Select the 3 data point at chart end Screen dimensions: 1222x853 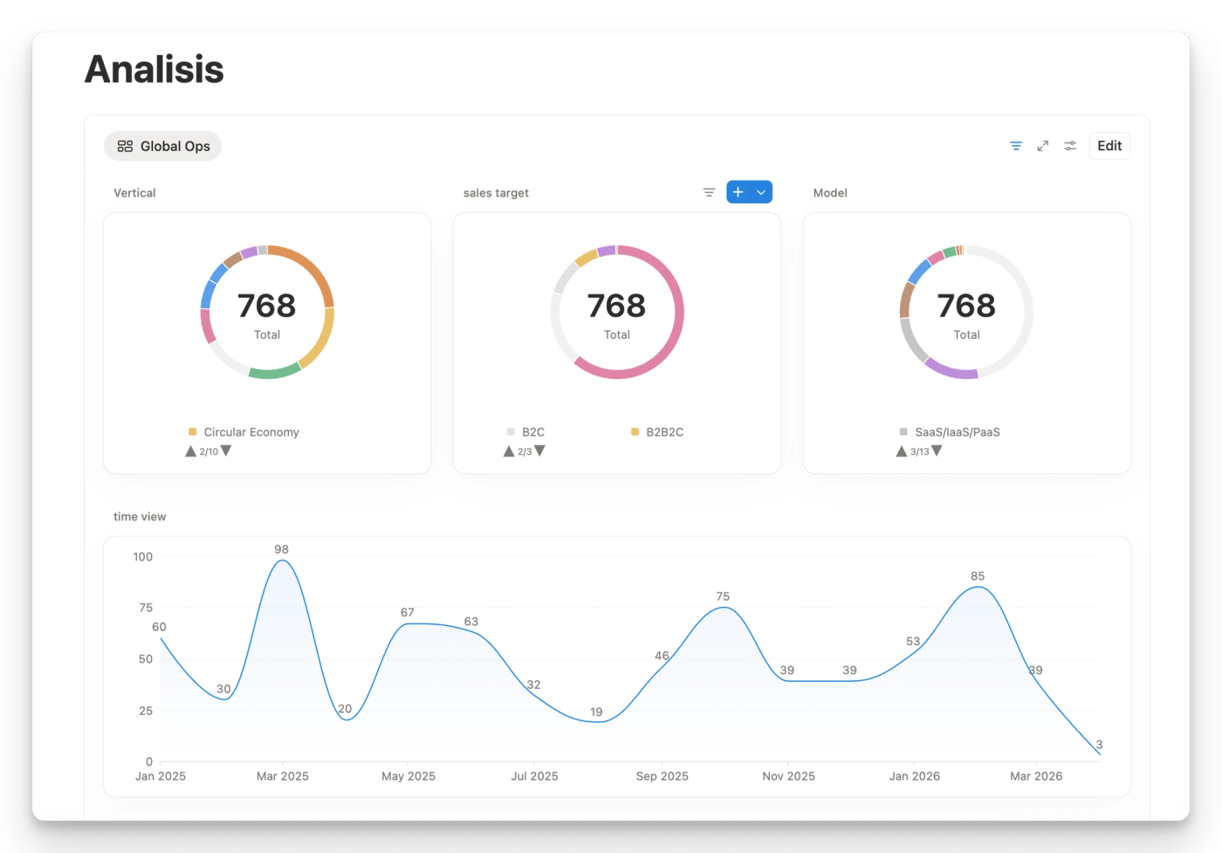pyautogui.click(x=1099, y=752)
